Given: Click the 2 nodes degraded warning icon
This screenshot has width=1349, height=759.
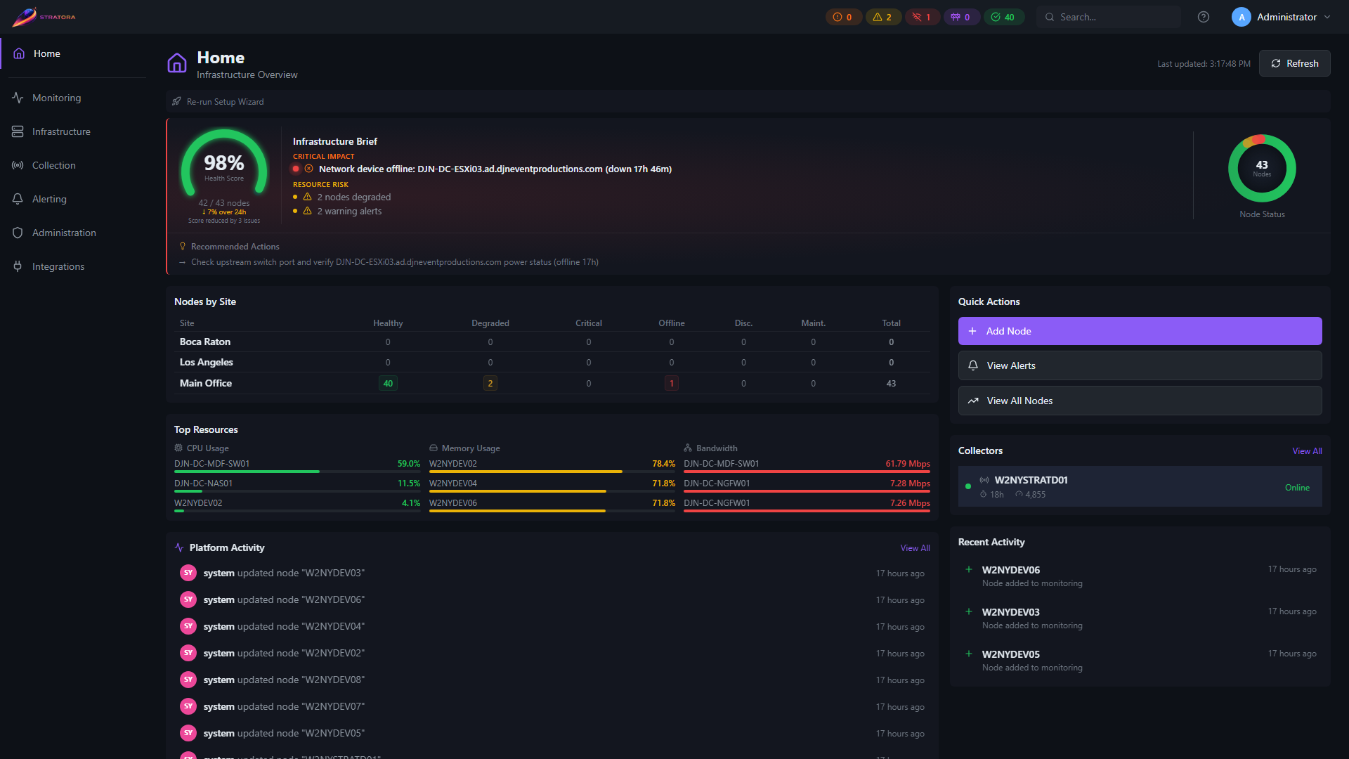Looking at the screenshot, I should click(307, 197).
